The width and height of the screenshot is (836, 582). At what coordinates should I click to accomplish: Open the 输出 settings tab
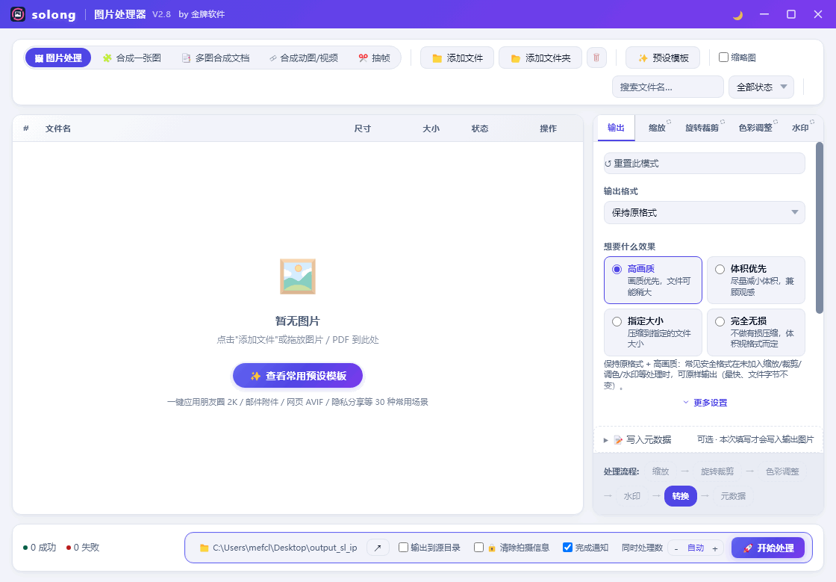[616, 128]
